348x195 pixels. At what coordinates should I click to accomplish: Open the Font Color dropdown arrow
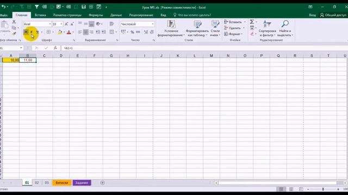(x=73, y=32)
